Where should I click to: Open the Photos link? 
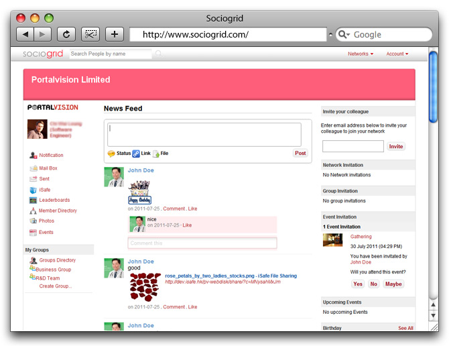click(46, 221)
